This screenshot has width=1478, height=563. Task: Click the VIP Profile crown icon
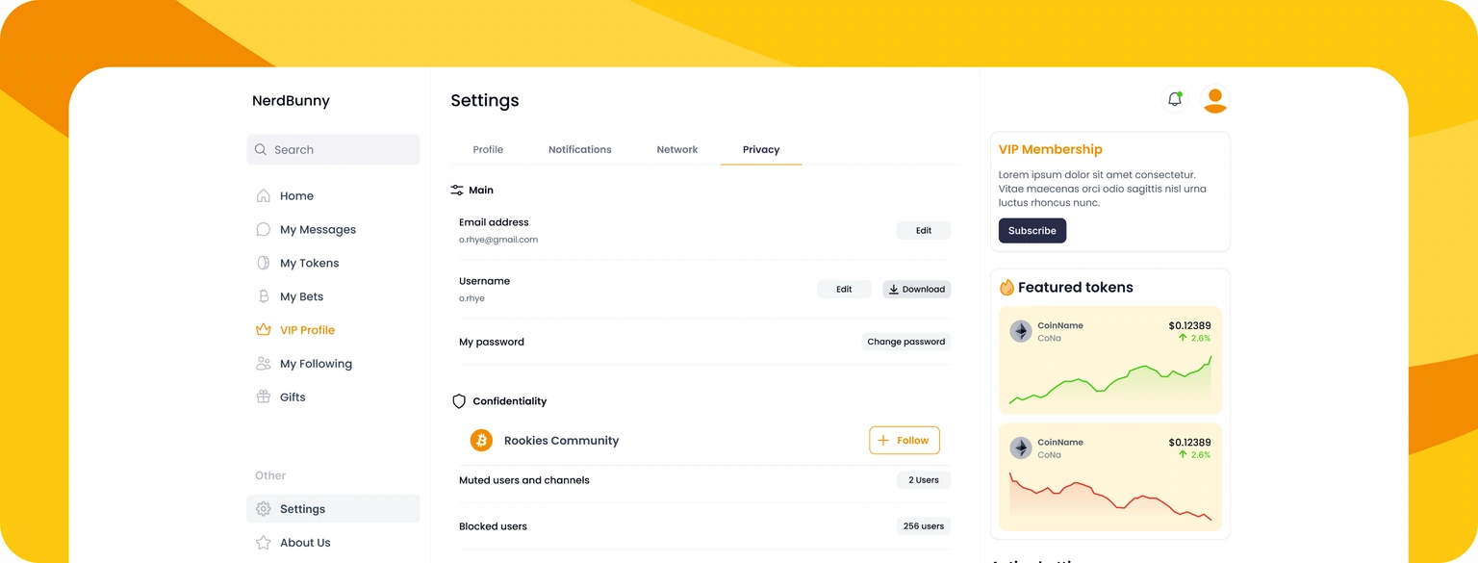263,329
